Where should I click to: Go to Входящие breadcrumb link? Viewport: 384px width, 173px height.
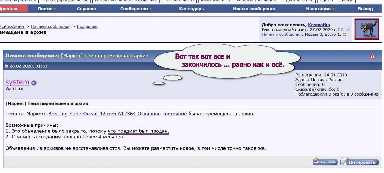click(x=87, y=26)
